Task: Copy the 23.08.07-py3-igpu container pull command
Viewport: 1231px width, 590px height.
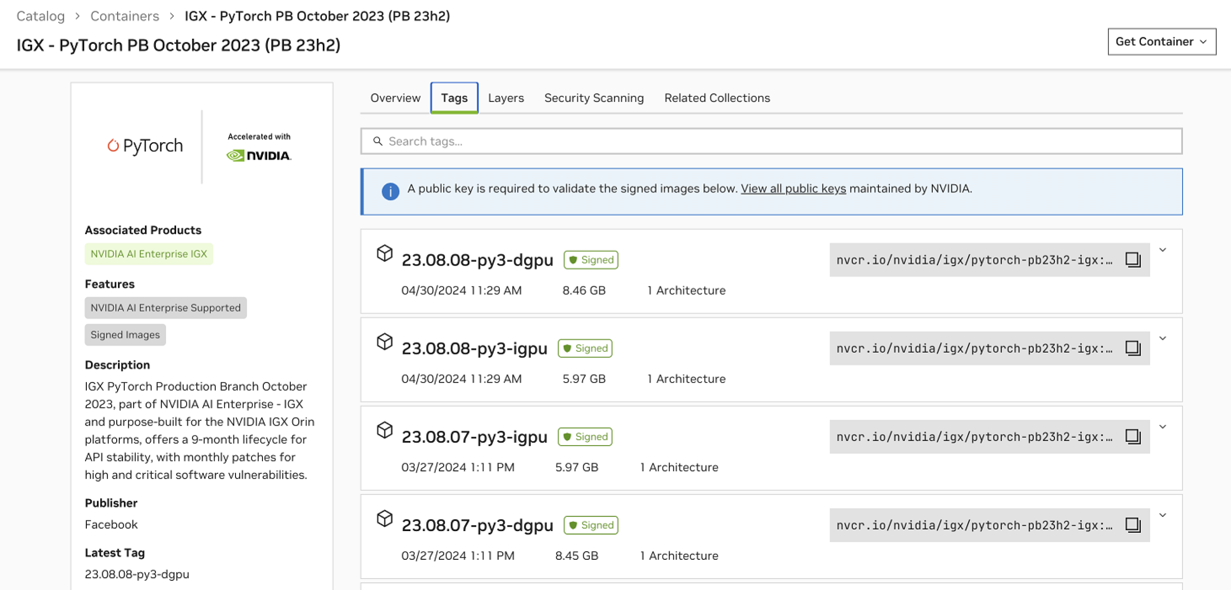Action: pos(1134,436)
